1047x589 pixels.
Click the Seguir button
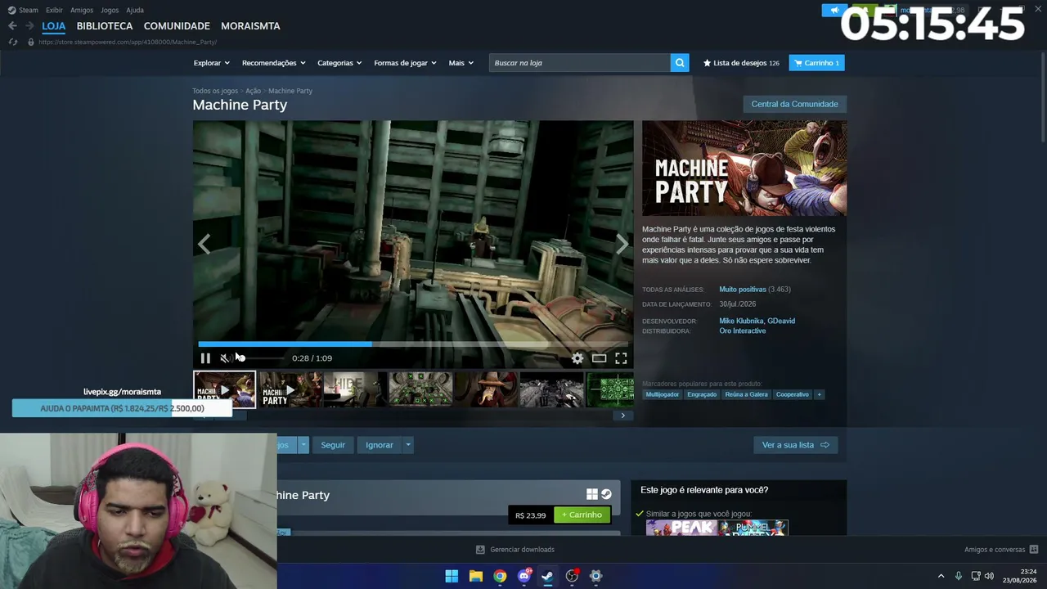point(333,445)
